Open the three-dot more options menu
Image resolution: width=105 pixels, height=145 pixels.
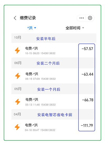click(x=82, y=18)
